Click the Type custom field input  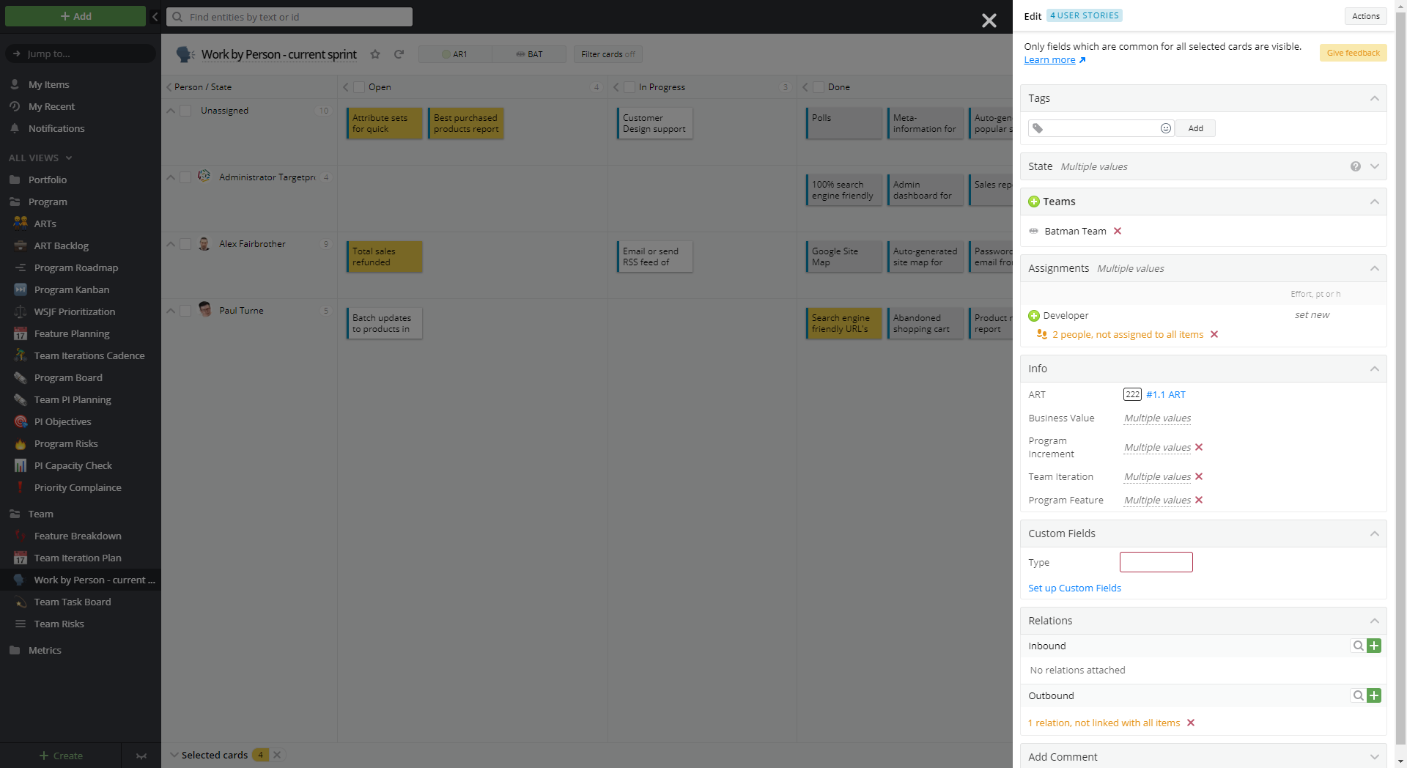[1156, 562]
